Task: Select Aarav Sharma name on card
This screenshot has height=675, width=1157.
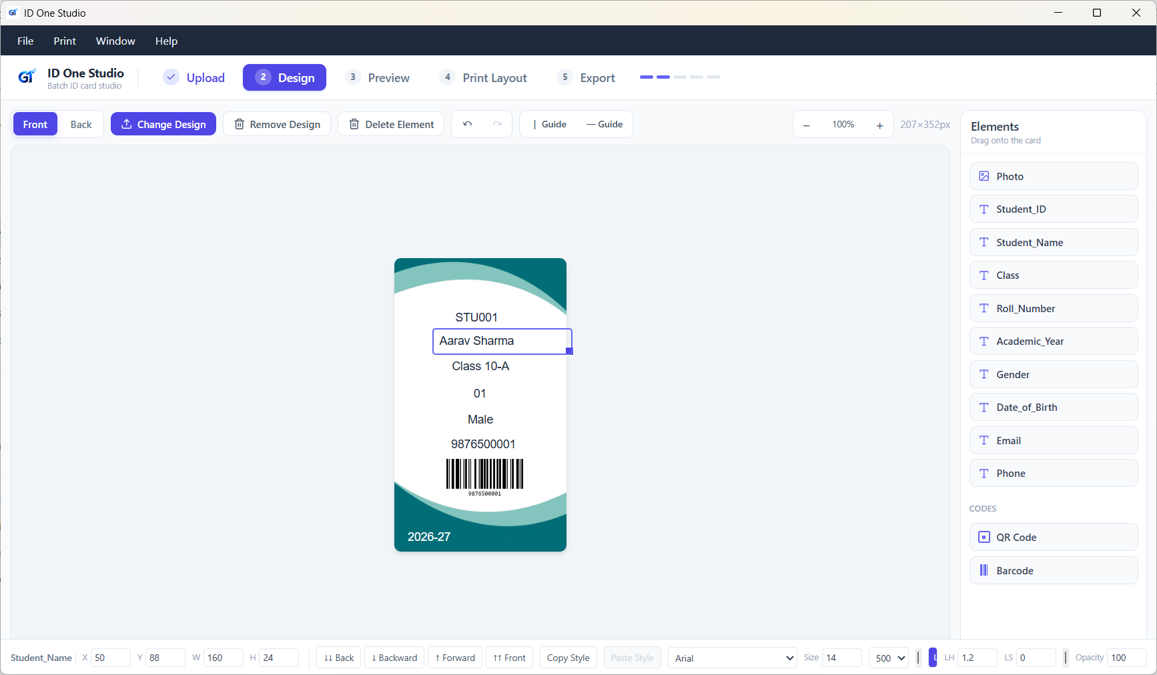Action: click(476, 341)
